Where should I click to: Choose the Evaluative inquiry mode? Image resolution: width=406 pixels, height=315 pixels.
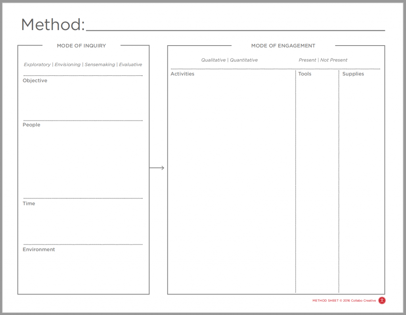pos(130,65)
